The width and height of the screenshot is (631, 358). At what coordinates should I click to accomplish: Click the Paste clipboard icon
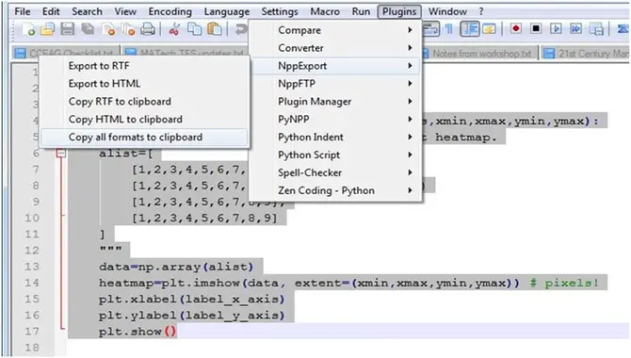point(215,29)
